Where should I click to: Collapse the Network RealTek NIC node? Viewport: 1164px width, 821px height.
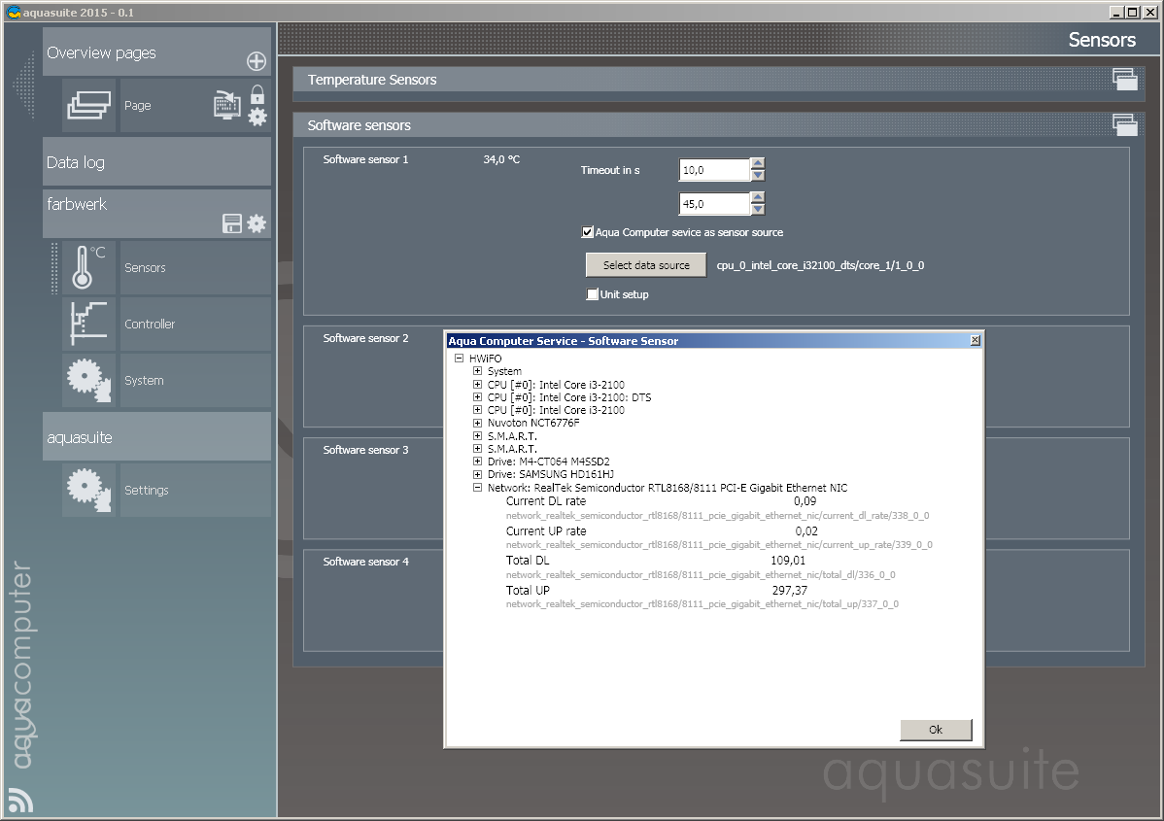pos(477,488)
